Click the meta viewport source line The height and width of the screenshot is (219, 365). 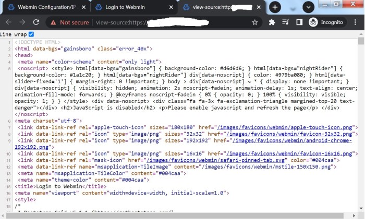click(x=121, y=193)
